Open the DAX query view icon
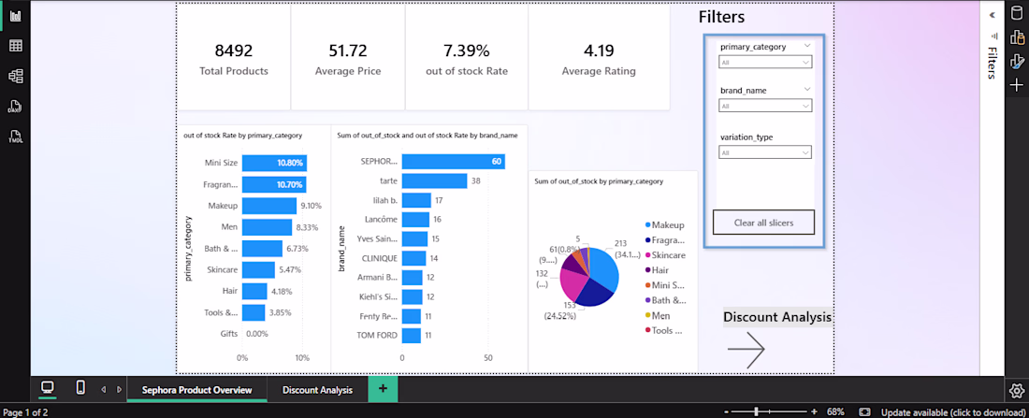1029x418 pixels. 15,107
